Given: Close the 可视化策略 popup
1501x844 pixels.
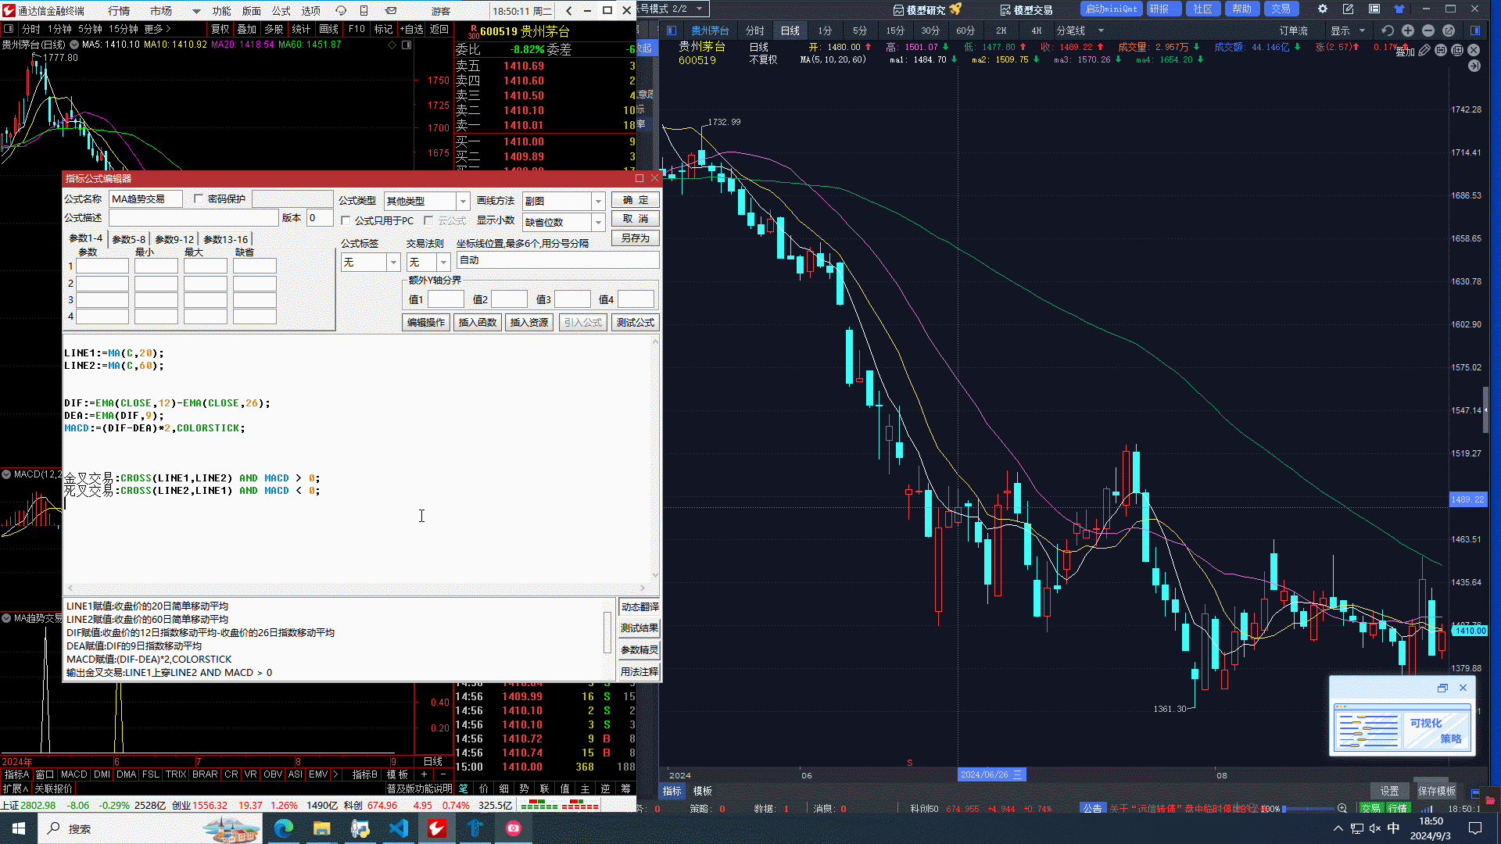Looking at the screenshot, I should tap(1463, 688).
